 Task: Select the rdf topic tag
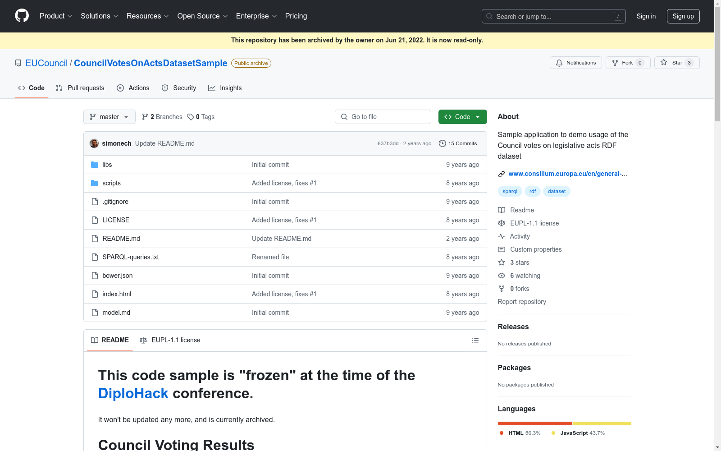533,191
